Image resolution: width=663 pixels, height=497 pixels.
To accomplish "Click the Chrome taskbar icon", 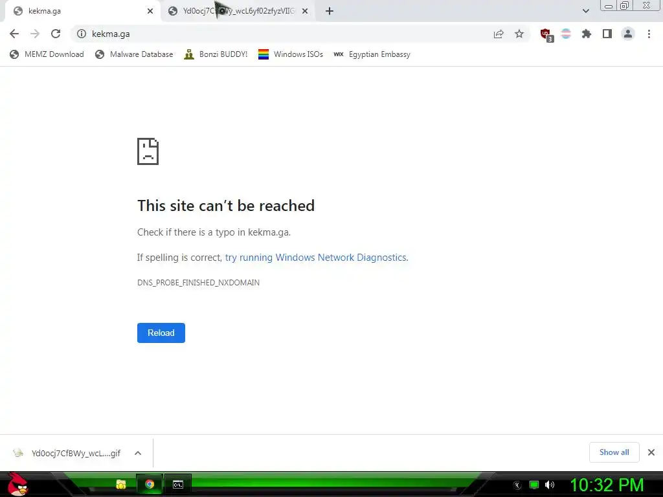I will point(150,484).
